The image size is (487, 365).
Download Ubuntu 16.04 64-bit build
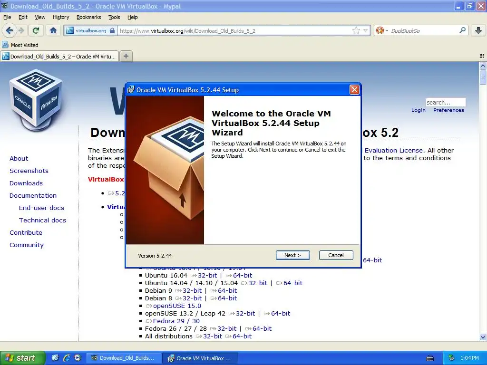click(243, 275)
